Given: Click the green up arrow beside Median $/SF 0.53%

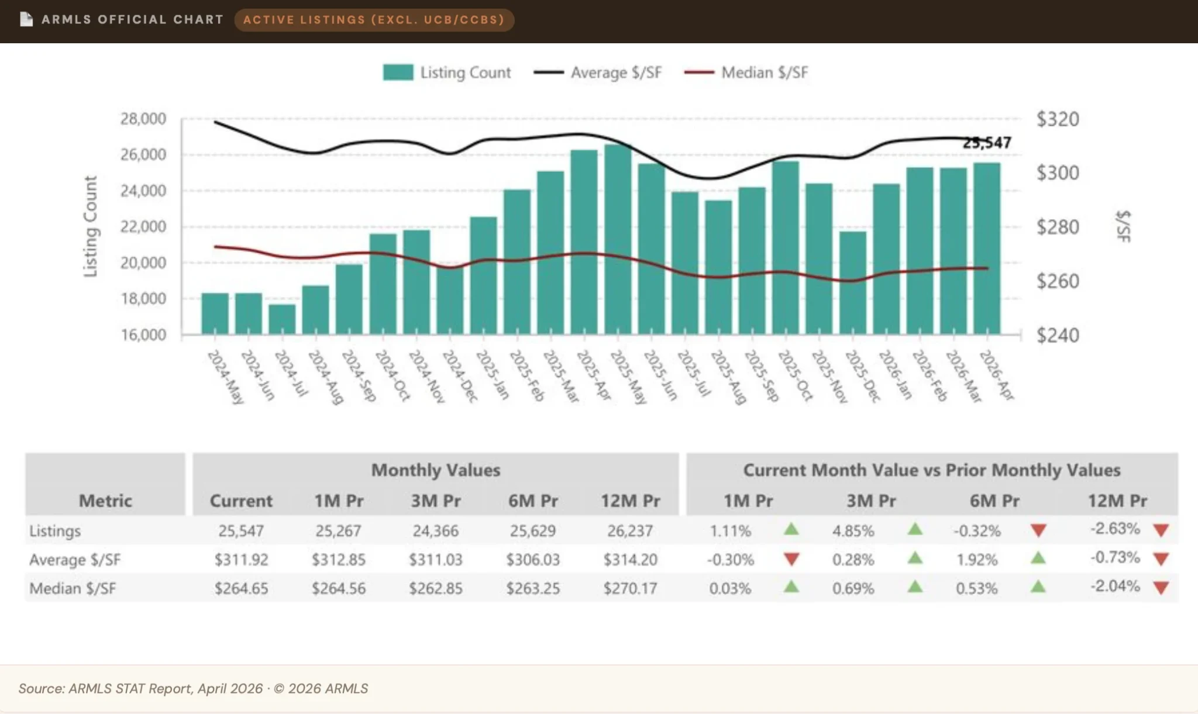Looking at the screenshot, I should point(1038,587).
